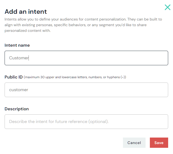Viewport: 173px width, 154px height.
Task: Click the "Description" label
Action: click(x=17, y=109)
